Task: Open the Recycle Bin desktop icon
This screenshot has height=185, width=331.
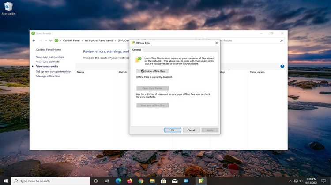Action: coord(8,7)
